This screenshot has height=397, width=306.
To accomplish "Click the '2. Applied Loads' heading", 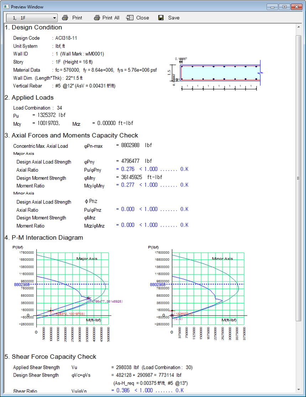I will pyautogui.click(x=29, y=98).
